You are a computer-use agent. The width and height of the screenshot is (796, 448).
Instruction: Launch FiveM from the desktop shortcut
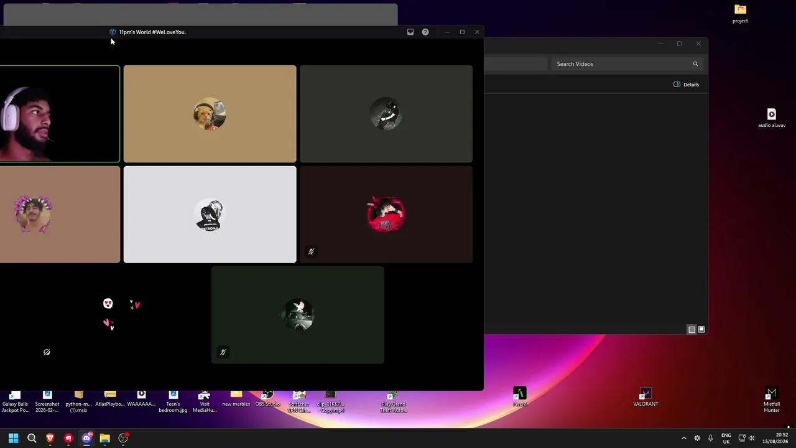[x=520, y=397]
